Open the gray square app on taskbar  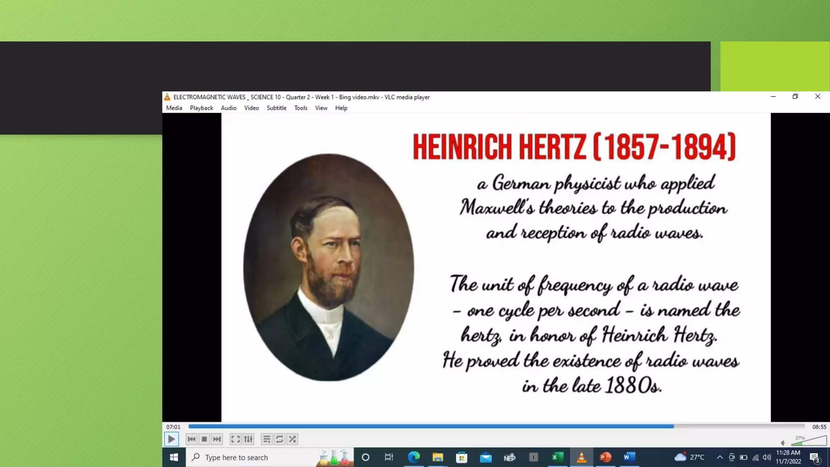[533, 457]
